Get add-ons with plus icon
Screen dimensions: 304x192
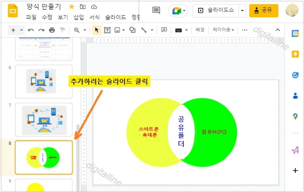pos(295,170)
